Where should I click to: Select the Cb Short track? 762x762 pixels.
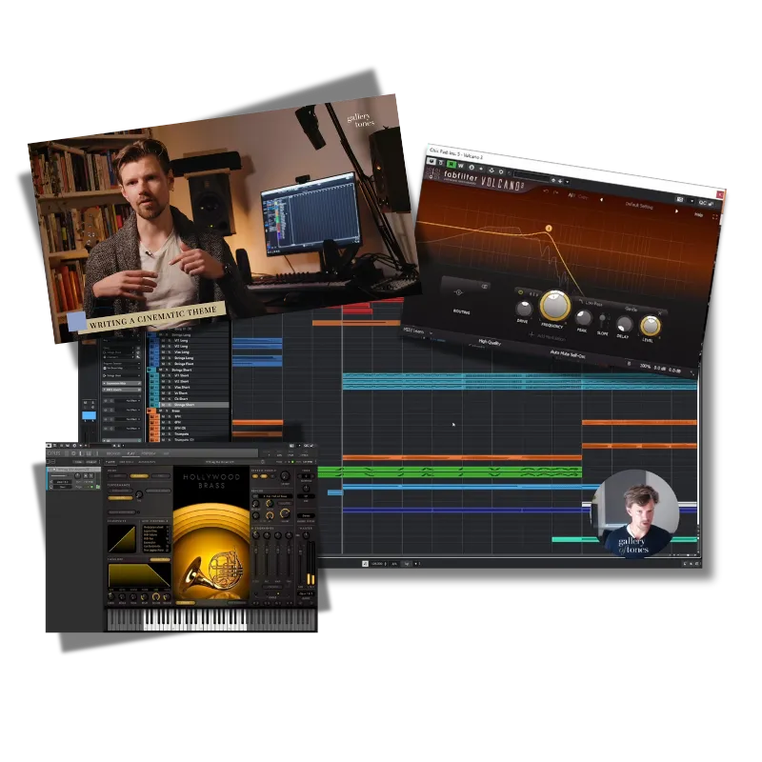click(x=181, y=399)
